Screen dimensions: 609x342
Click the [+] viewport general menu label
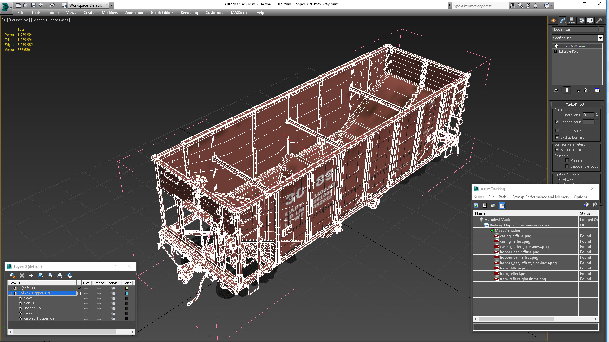point(4,20)
